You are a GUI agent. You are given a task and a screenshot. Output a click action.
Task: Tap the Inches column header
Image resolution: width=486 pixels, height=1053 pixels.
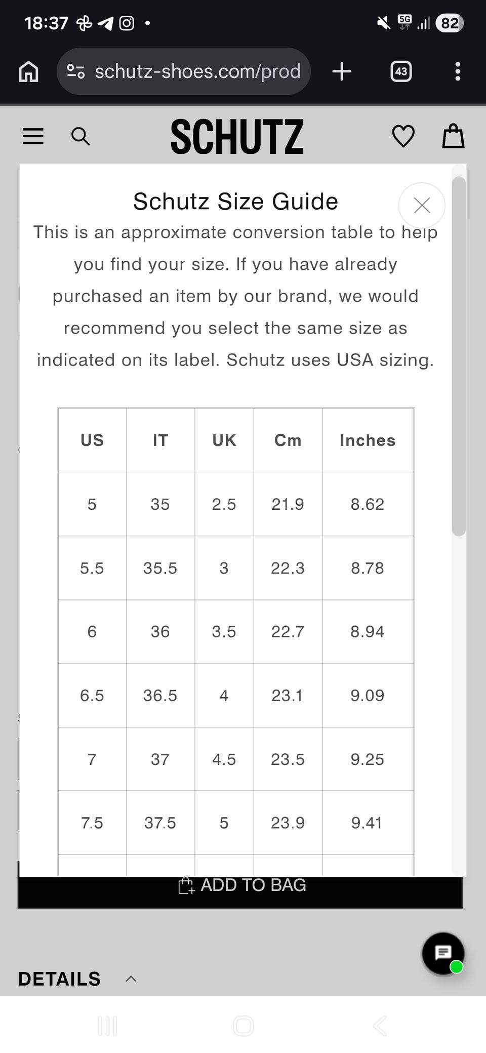pyautogui.click(x=368, y=440)
